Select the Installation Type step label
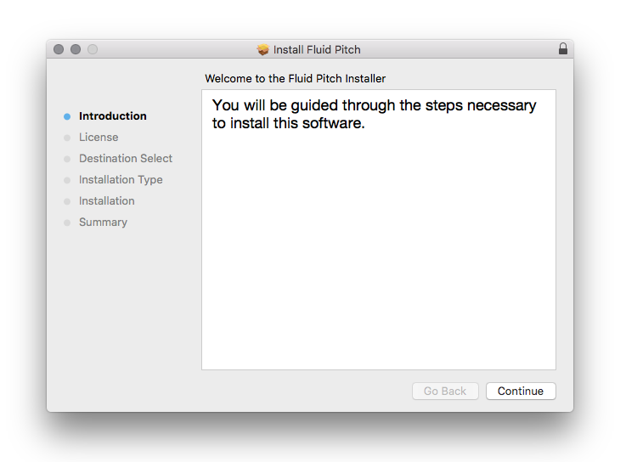626x462 pixels. click(121, 180)
